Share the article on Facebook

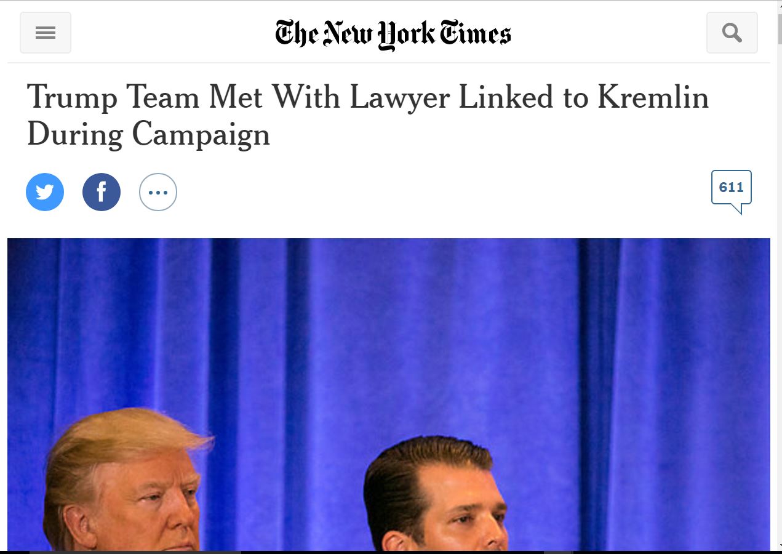click(102, 192)
